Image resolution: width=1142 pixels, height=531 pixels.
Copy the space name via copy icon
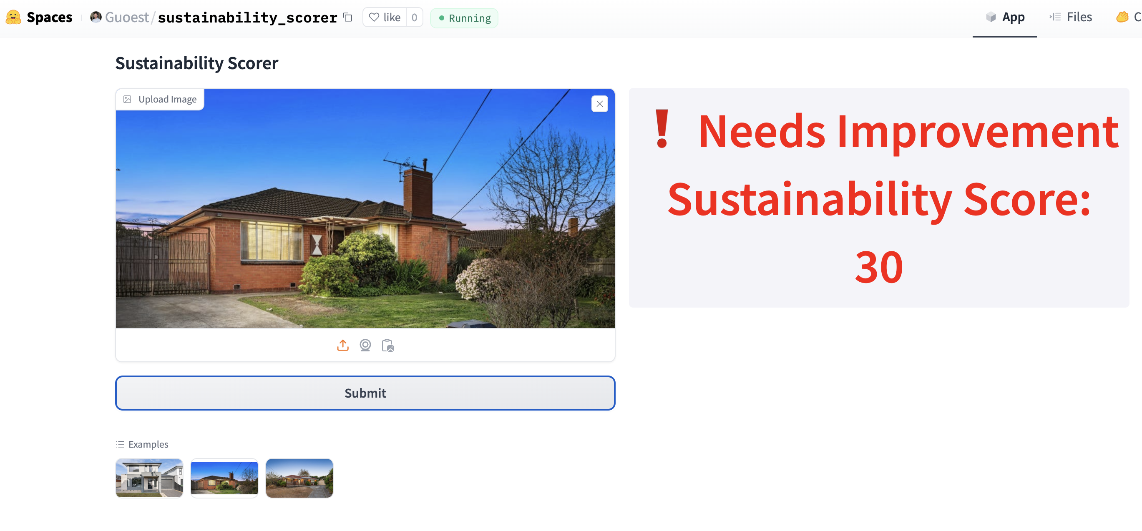tap(348, 18)
